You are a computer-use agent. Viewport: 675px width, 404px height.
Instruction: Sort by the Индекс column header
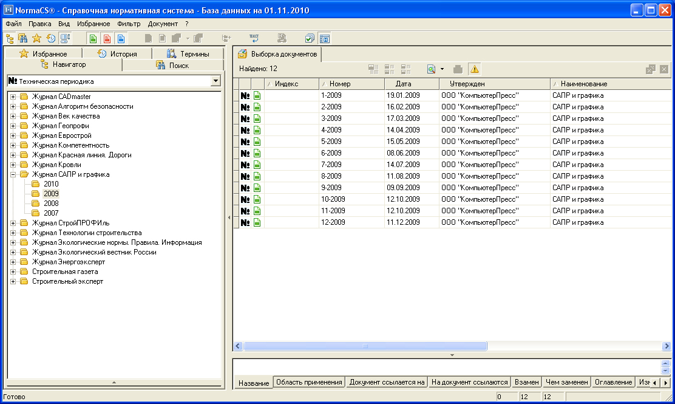291,84
